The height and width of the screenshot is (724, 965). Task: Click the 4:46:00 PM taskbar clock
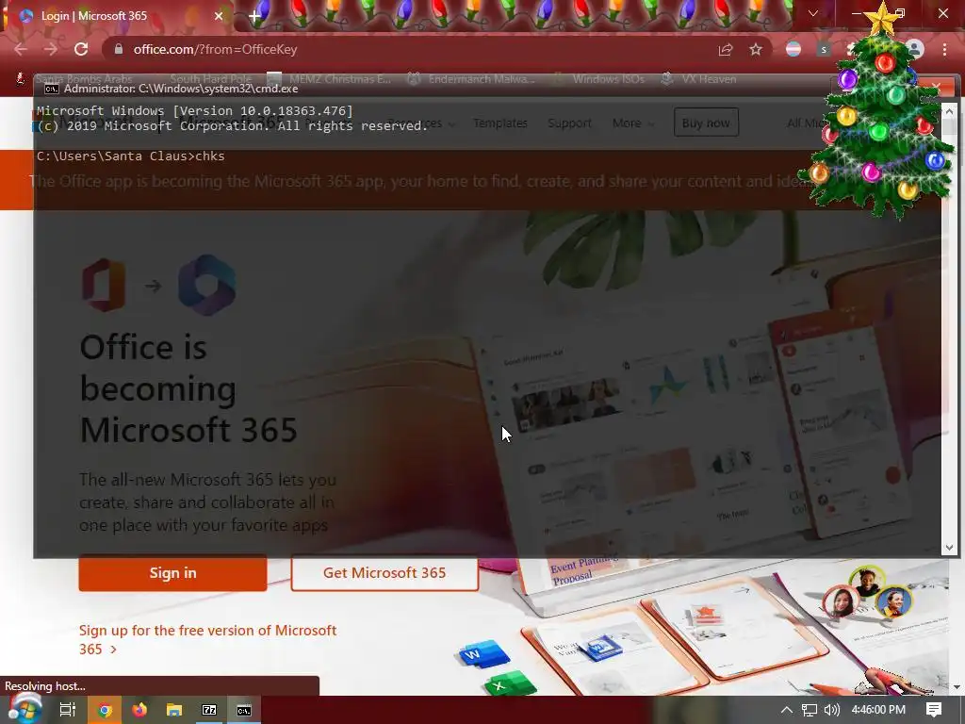pos(878,710)
